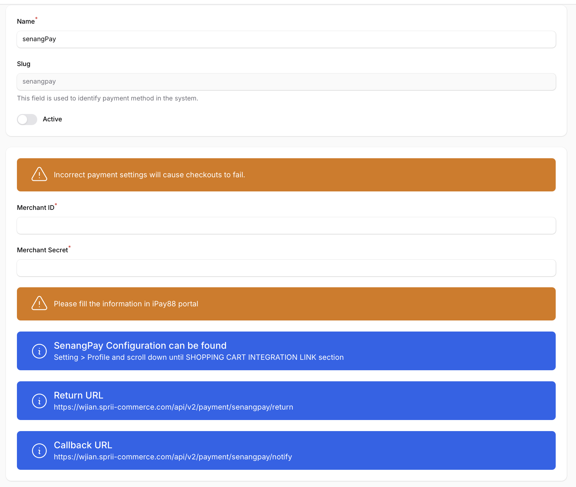
Task: Click 'Incorrect payment settings will cause checkouts to fail.'
Action: [x=149, y=175]
